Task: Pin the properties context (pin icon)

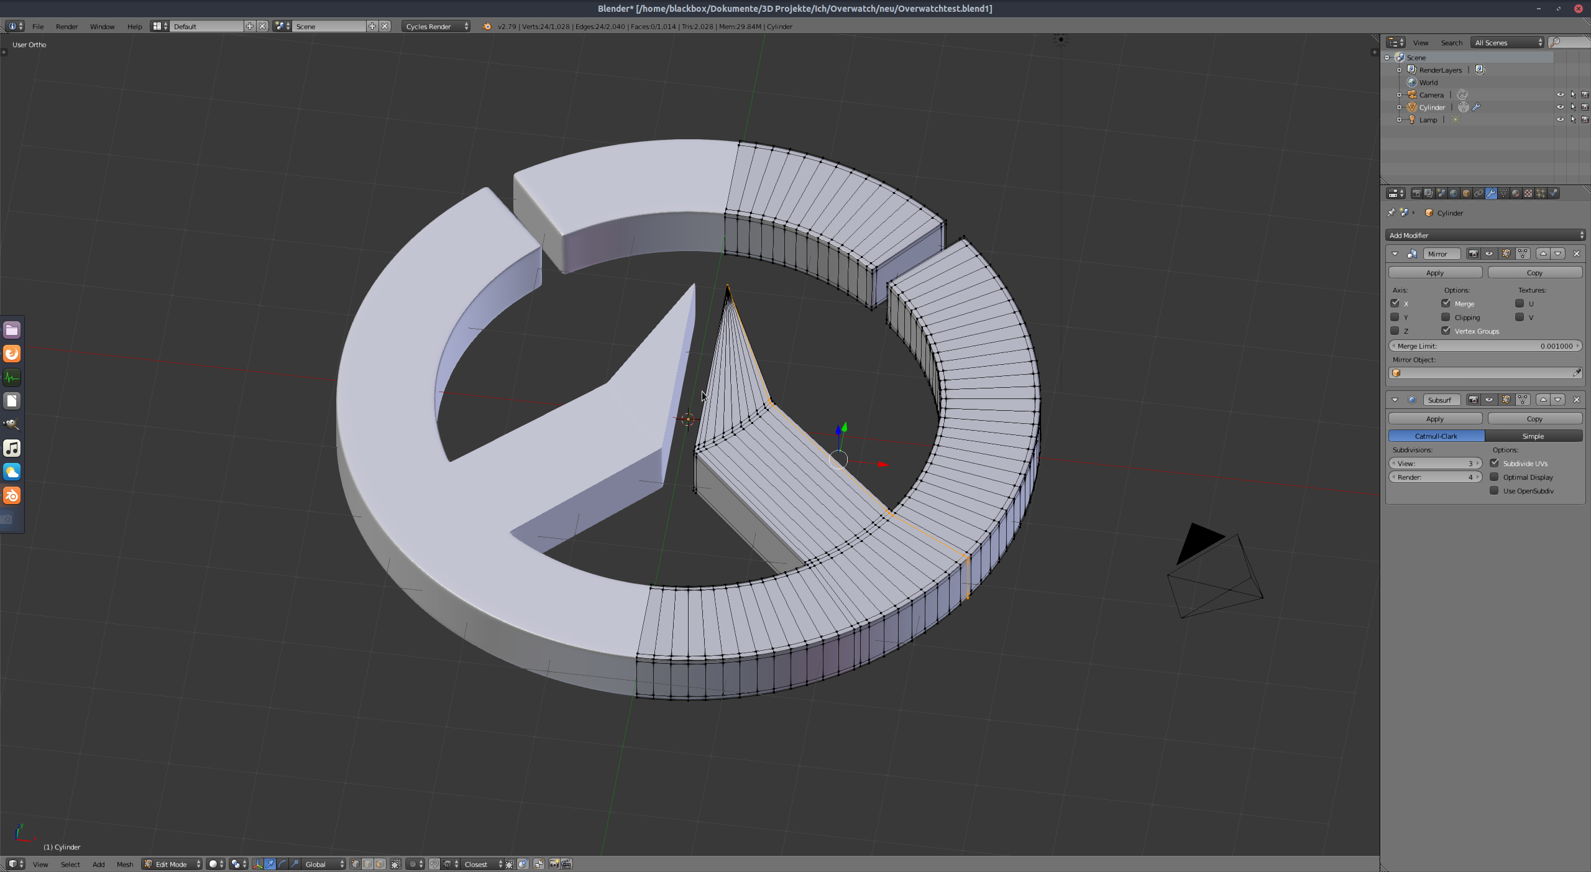Action: [x=1391, y=213]
